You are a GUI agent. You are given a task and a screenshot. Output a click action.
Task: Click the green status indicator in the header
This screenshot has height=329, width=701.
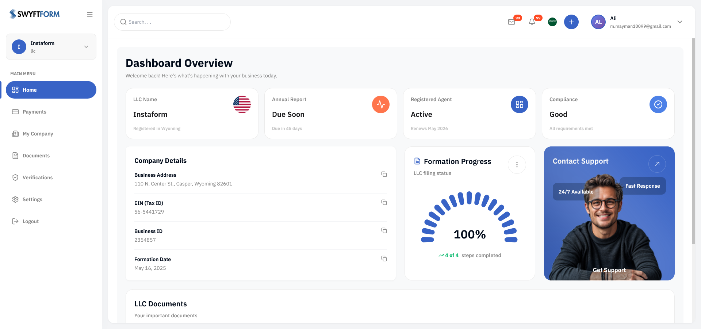tap(552, 22)
